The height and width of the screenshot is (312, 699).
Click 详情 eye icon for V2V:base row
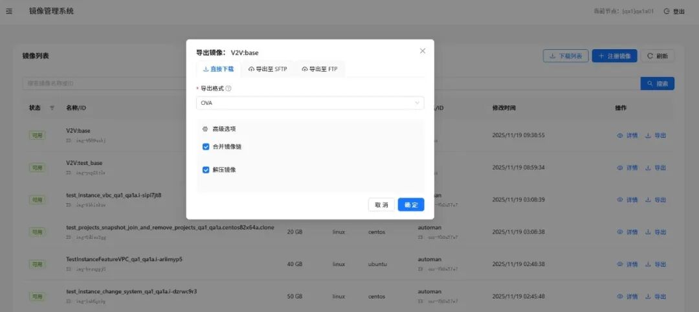click(620, 135)
